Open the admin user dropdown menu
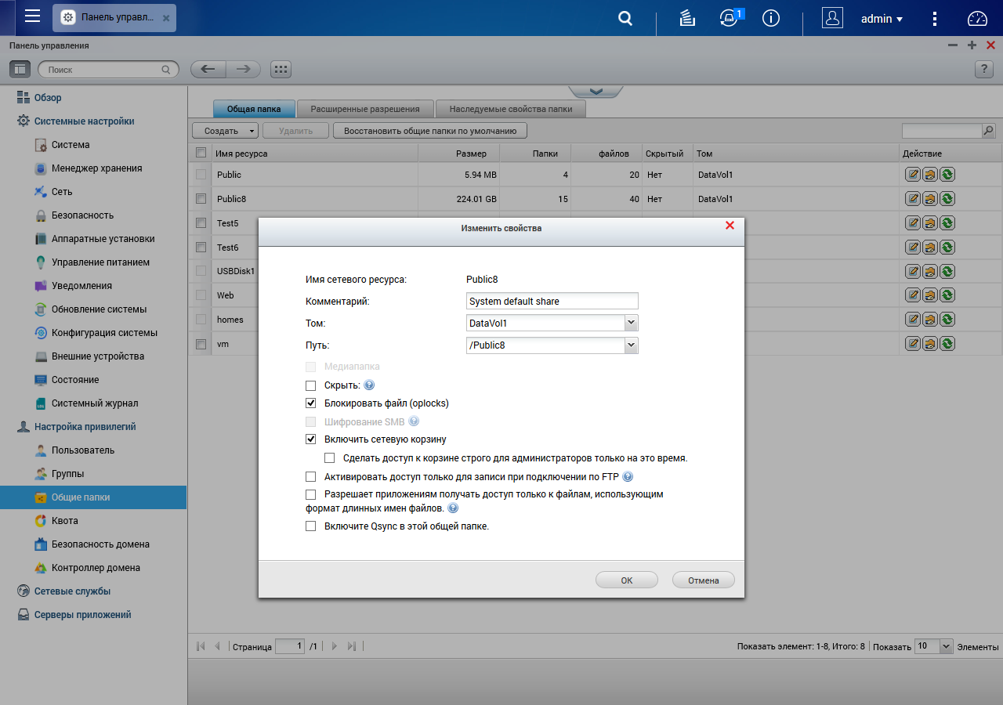1003x705 pixels. [x=882, y=19]
